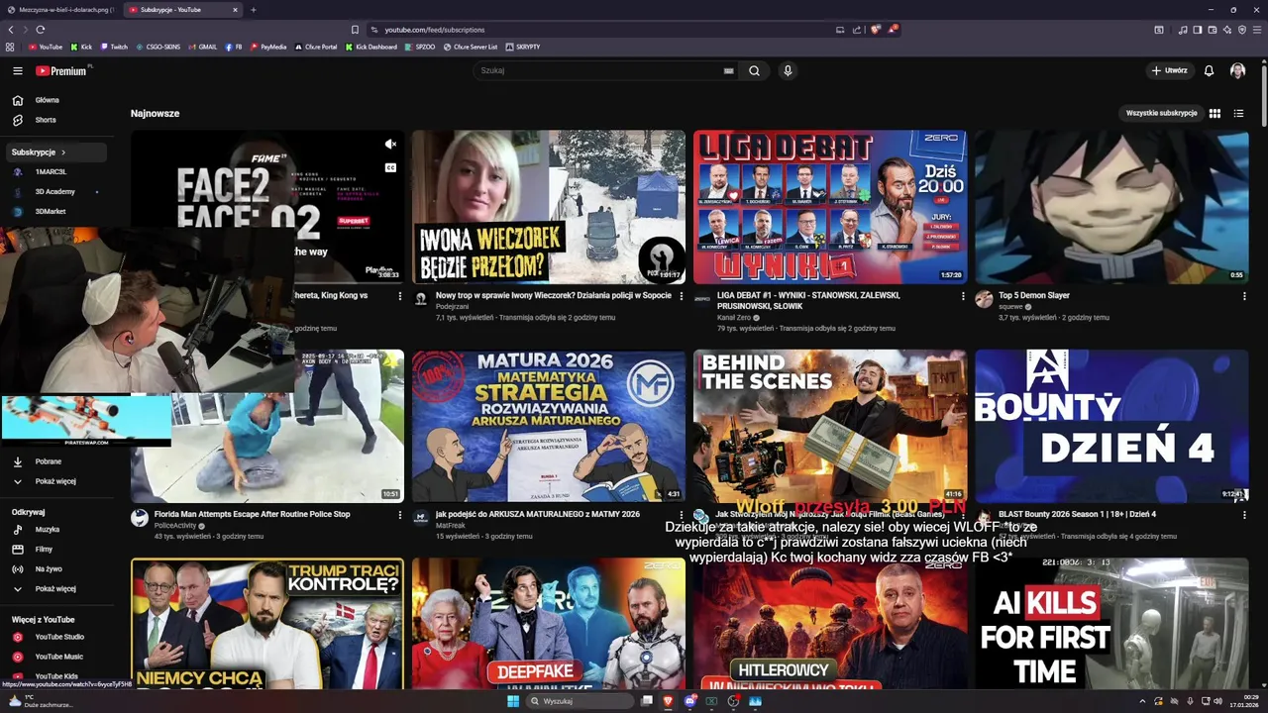Open the YouTube hamburger guide menu
1268x713 pixels.
[17, 70]
